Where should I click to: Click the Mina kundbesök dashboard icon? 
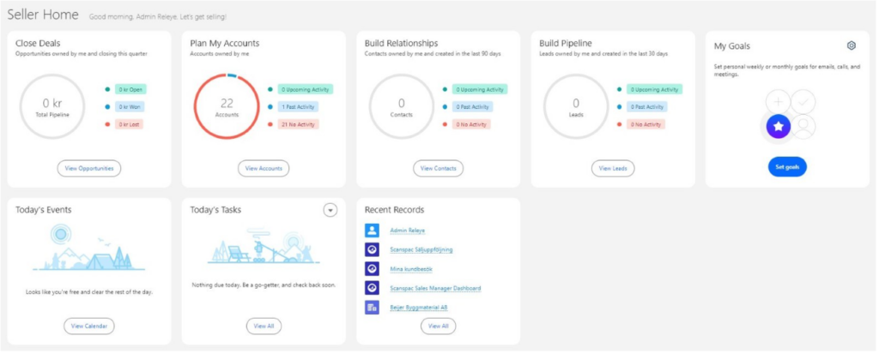tap(372, 268)
